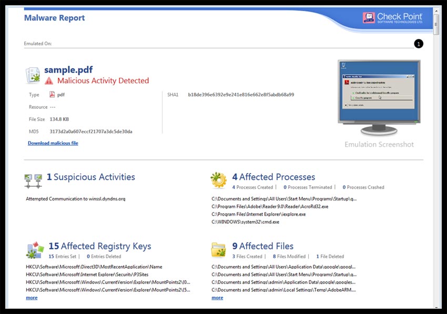The width and height of the screenshot is (447, 314).
Task: Click the Affected Files folder icon
Action: pyautogui.click(x=219, y=249)
